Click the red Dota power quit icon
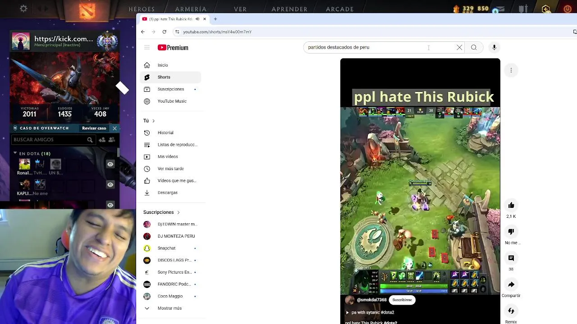Viewport: 577px width, 324px height. (567, 9)
